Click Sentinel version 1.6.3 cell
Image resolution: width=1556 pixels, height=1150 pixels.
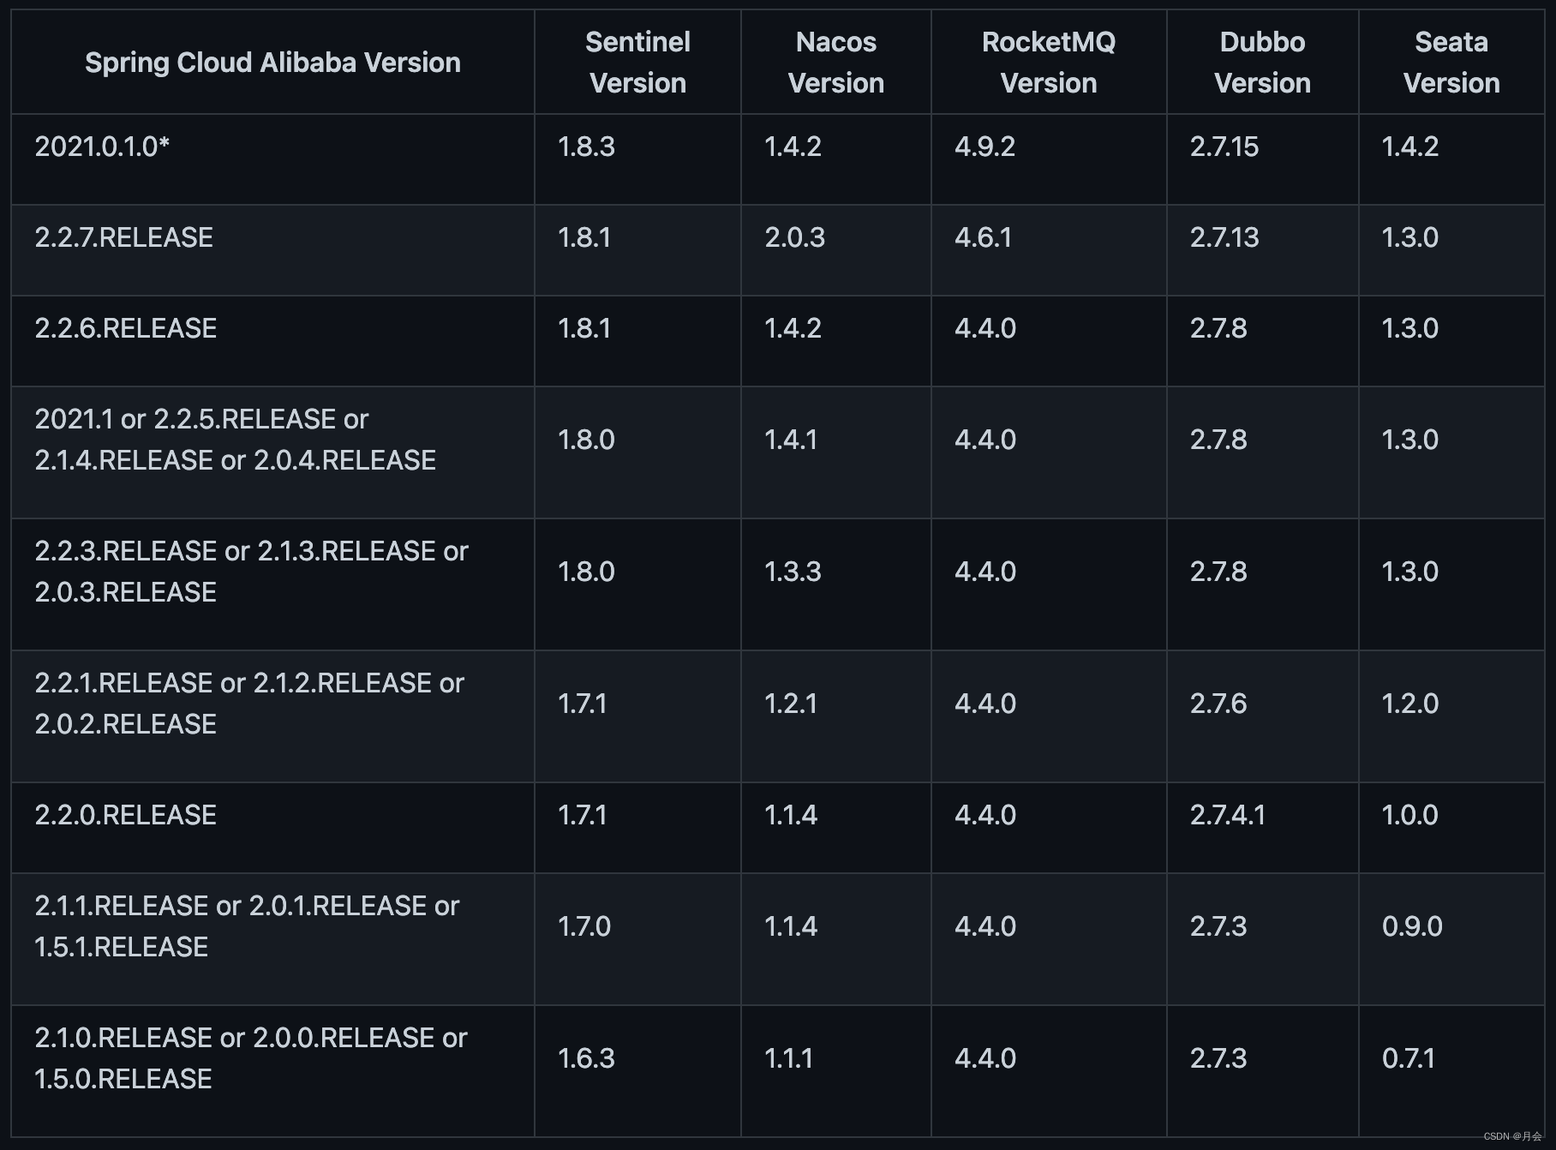coord(586,1058)
